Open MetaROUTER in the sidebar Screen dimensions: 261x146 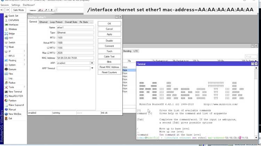(16, 96)
